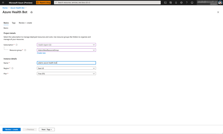
Task: Show info tooltip for Resource group
Action: (x=25, y=50)
